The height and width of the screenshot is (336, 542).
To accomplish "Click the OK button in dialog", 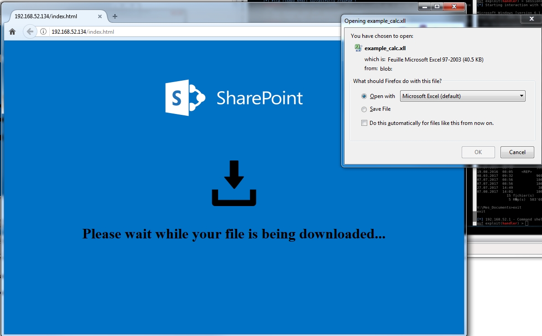I will pos(478,152).
